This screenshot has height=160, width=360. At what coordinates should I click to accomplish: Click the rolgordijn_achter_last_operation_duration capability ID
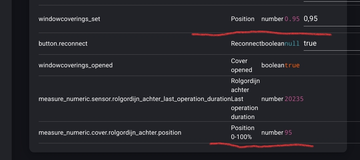click(x=135, y=99)
